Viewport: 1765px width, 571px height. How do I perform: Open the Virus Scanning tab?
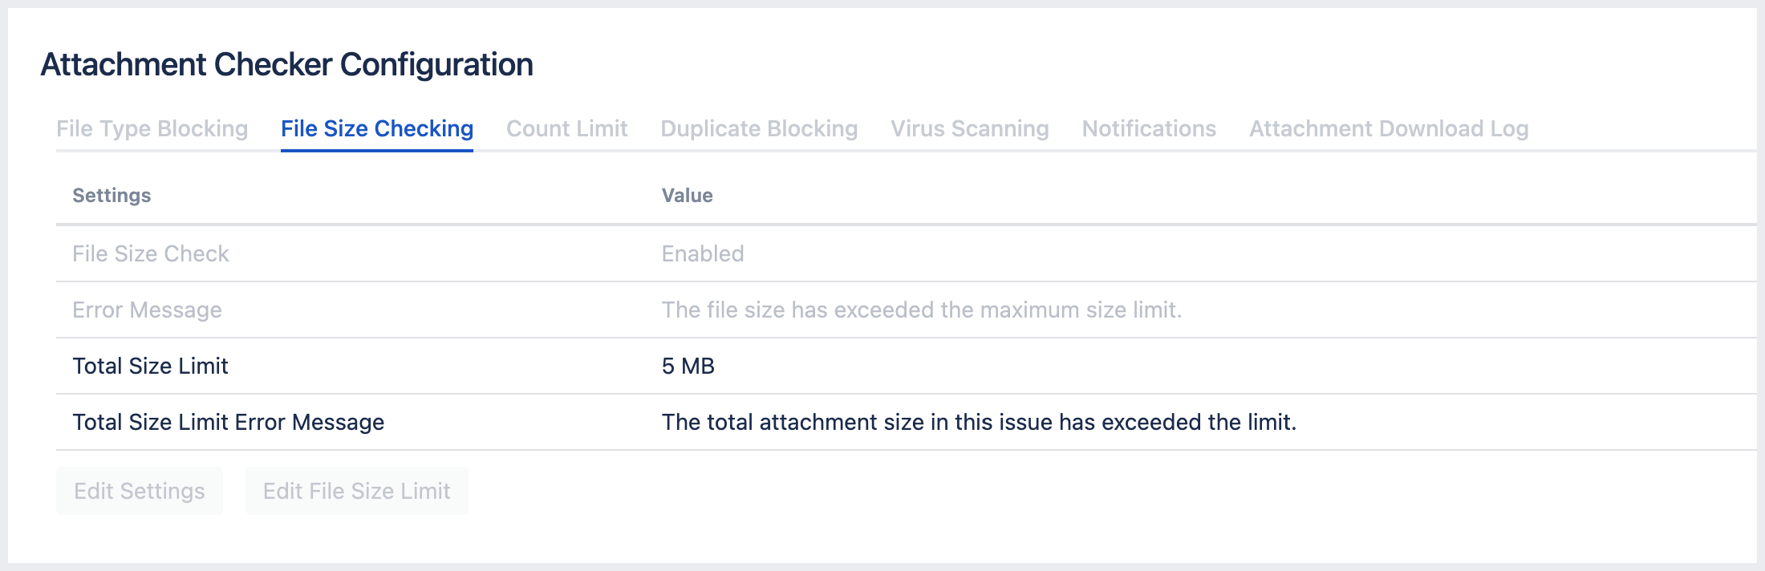point(969,129)
